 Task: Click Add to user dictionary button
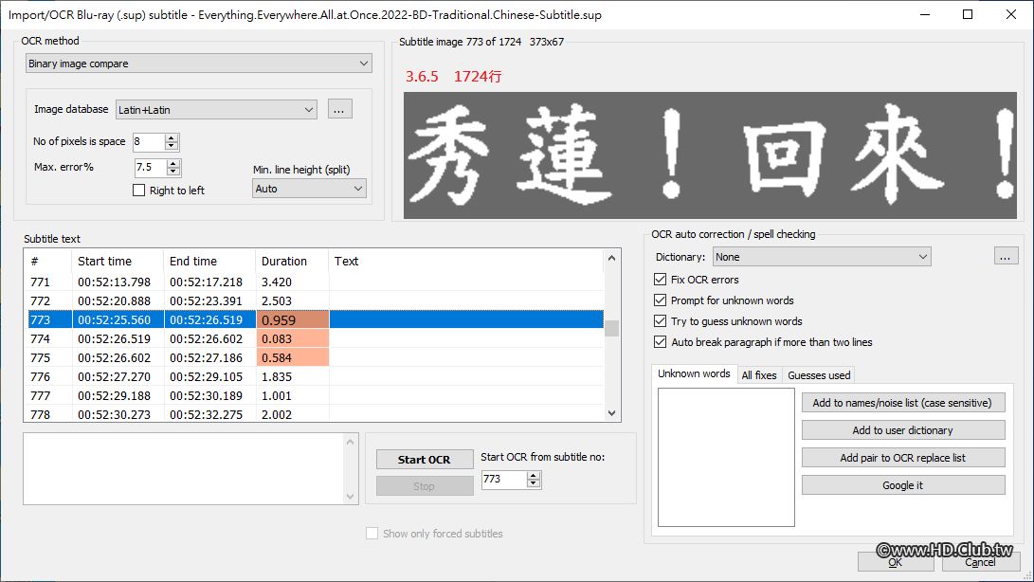pos(903,430)
